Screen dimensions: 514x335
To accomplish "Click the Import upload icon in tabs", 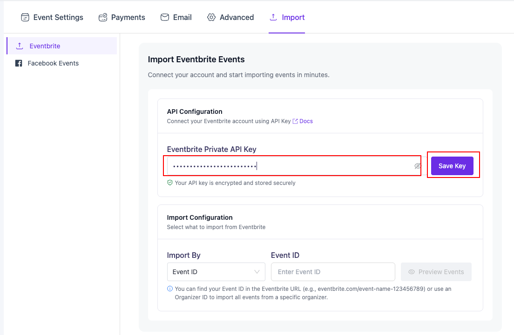I will point(273,18).
